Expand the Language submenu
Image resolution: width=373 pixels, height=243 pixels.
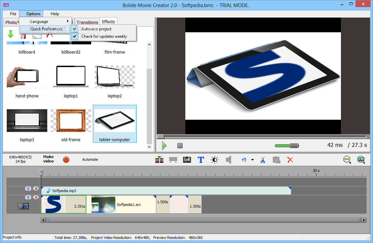coord(46,22)
